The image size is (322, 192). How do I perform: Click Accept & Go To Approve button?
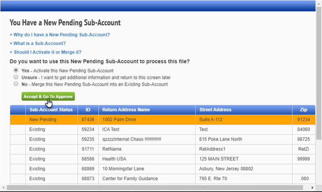[x=48, y=97]
